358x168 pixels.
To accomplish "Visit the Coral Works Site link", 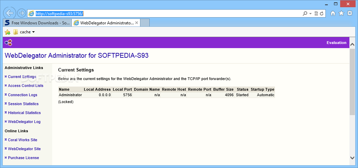I will [23, 140].
